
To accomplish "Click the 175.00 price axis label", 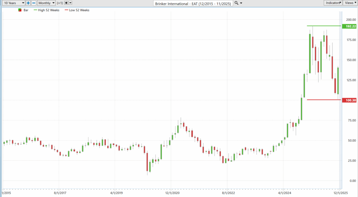I will [351, 40].
